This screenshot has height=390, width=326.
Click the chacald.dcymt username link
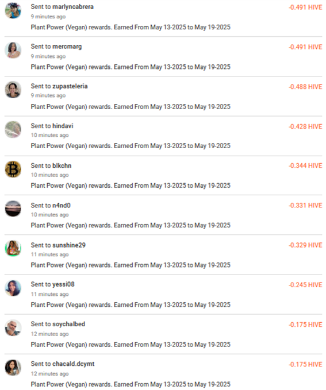(x=74, y=364)
